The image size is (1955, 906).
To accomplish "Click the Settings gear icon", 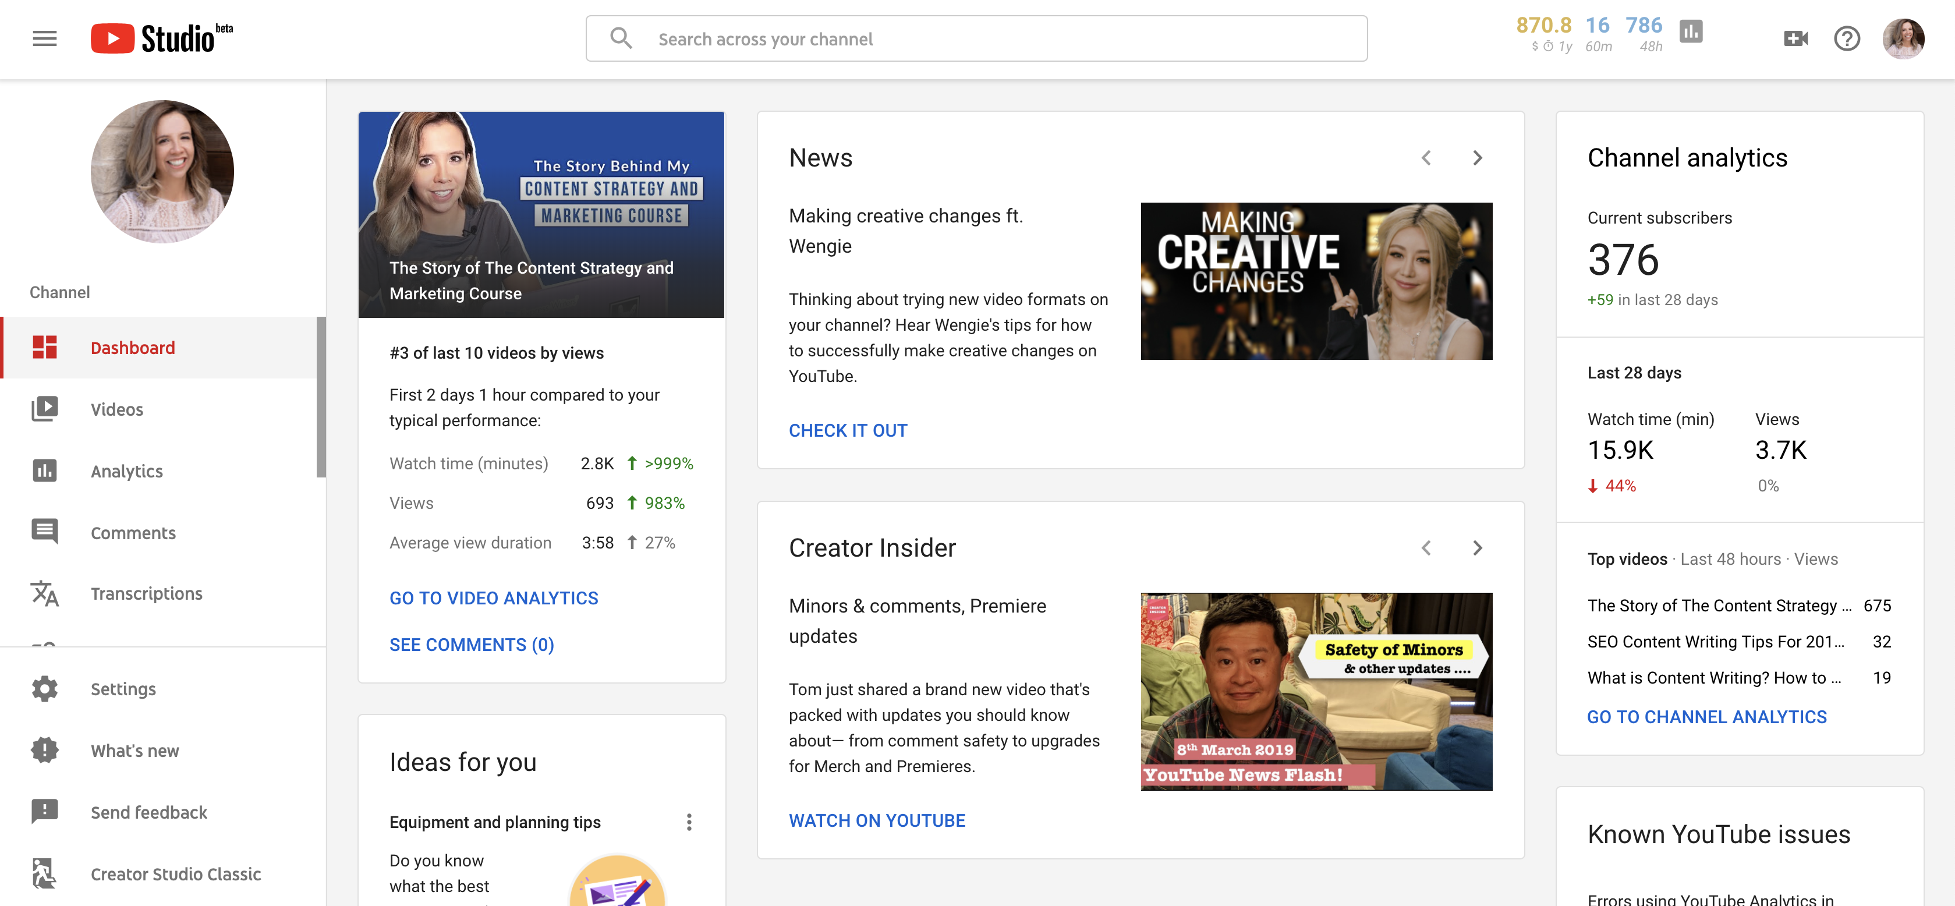I will 45,689.
